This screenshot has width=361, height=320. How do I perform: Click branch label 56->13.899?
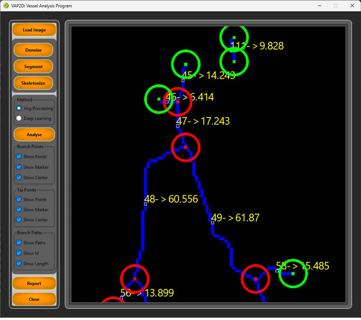click(147, 293)
